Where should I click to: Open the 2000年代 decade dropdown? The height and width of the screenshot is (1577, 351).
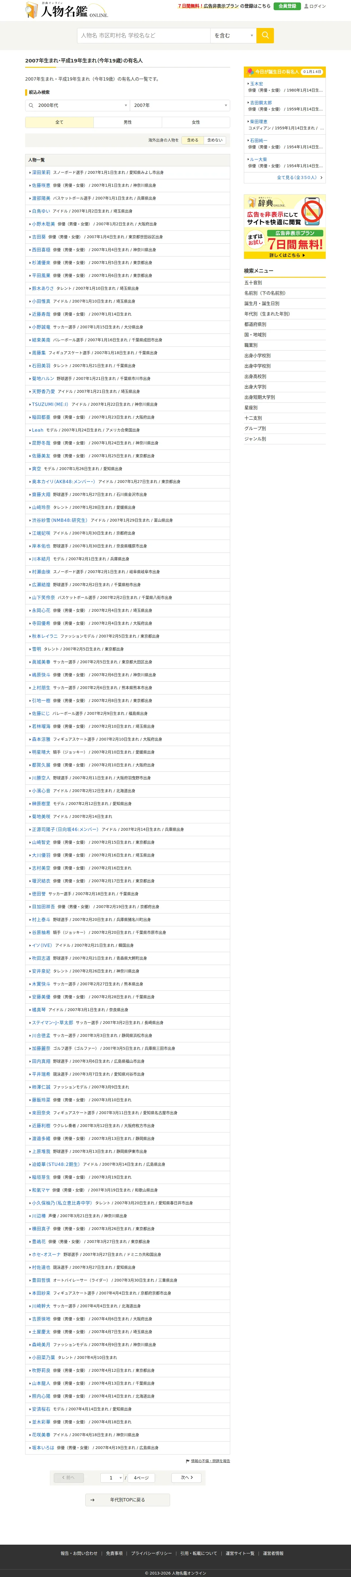(78, 105)
